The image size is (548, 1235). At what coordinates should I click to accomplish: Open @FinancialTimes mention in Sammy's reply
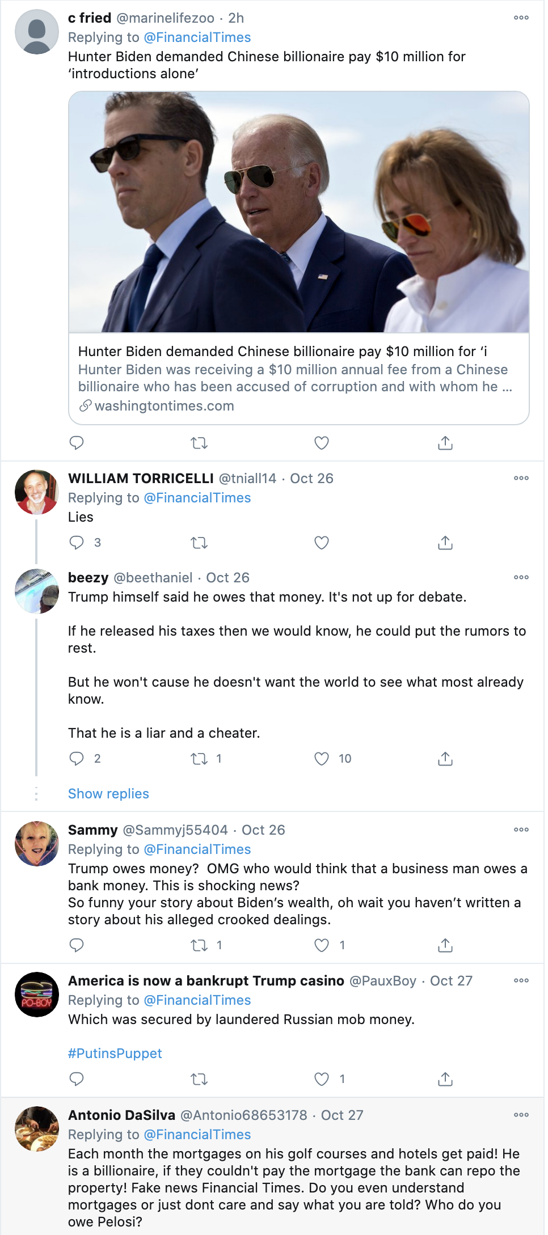[197, 849]
